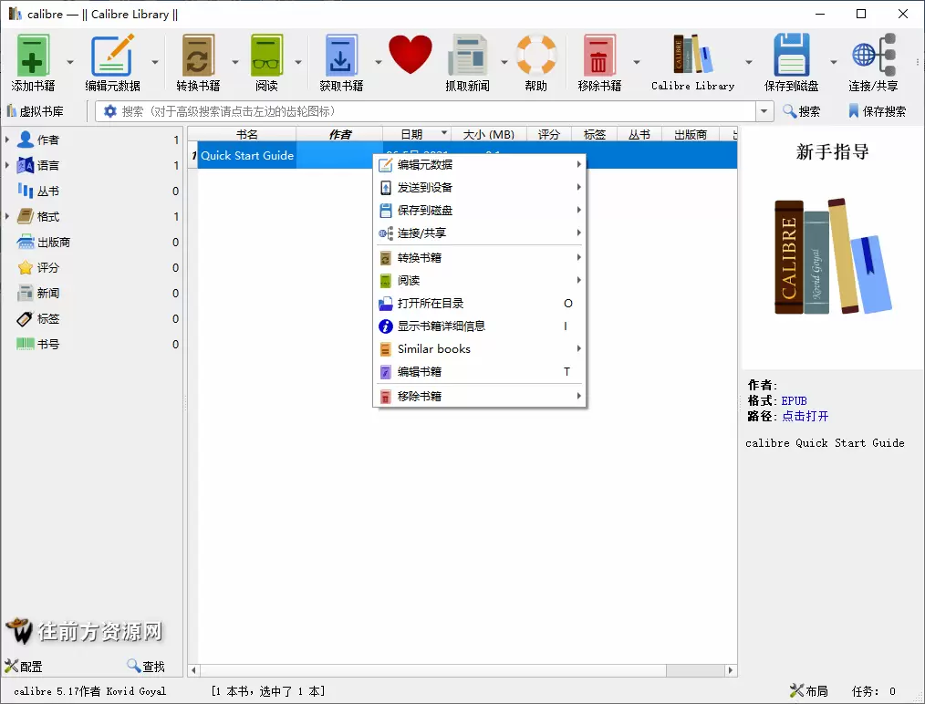
Task: Open the dropdown arrow next to Calibre Library
Action: [x=749, y=62]
